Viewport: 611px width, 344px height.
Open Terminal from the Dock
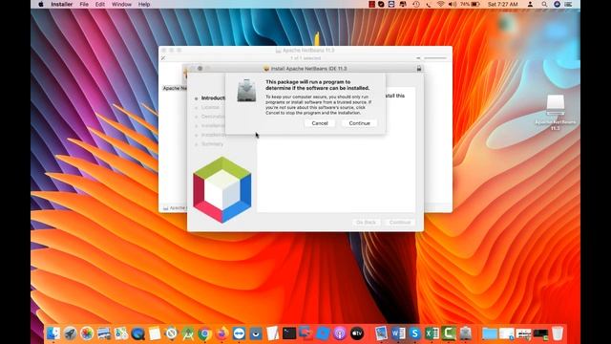tap(289, 333)
